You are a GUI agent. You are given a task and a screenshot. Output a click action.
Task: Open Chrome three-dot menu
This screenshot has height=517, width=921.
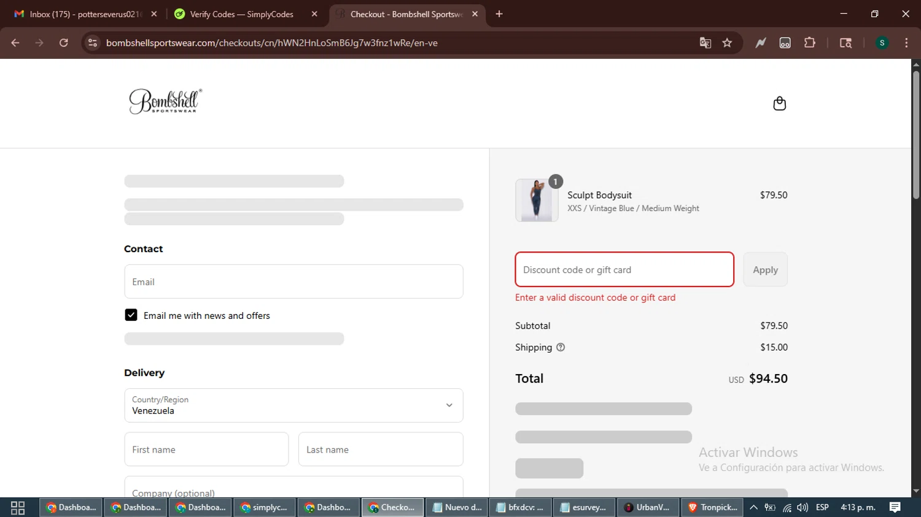pos(906,43)
